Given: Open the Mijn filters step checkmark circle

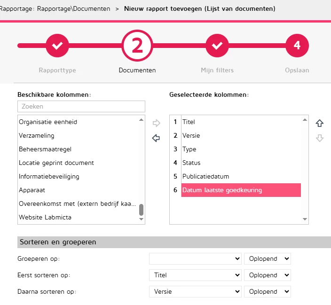Looking at the screenshot, I should 217,46.
